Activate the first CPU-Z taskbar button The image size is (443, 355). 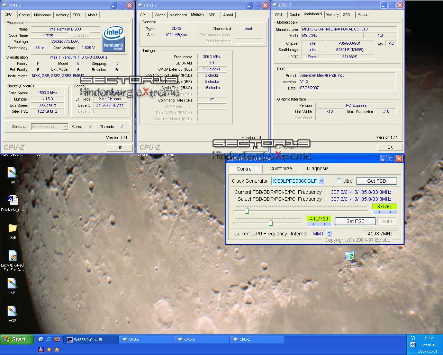coord(146,340)
